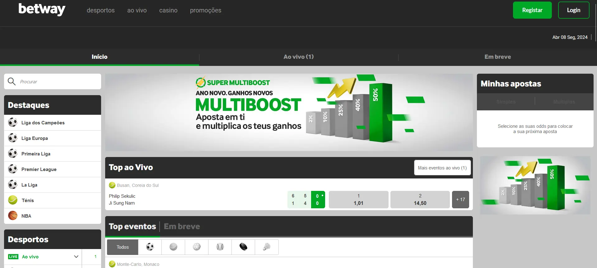Viewport: 597px width, 268px height.
Task: Select the Simples bet slip tab
Action: pyautogui.click(x=506, y=102)
